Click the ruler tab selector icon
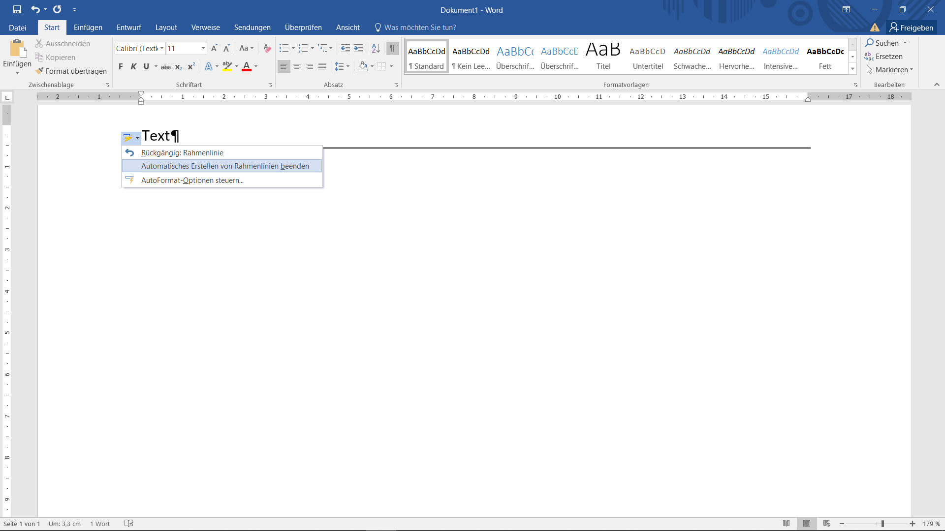 point(7,97)
